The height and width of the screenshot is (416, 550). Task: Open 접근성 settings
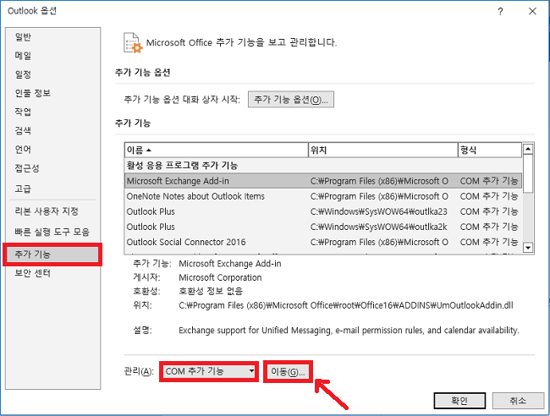coord(27,168)
